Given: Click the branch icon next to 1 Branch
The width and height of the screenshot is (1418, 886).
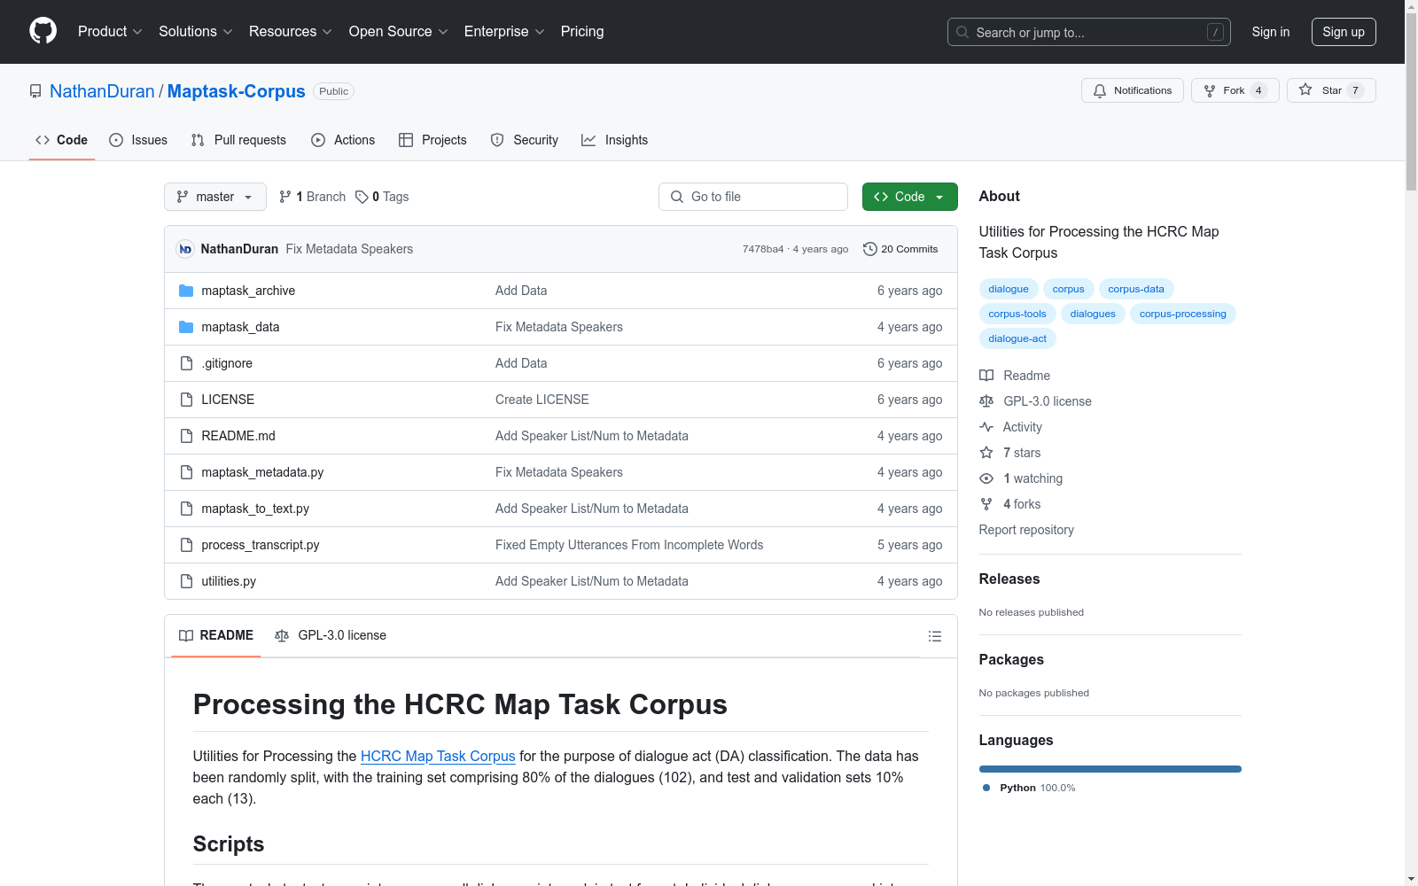Looking at the screenshot, I should tap(285, 197).
